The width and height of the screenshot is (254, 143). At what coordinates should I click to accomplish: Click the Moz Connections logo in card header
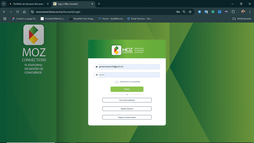(128, 50)
